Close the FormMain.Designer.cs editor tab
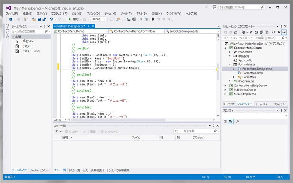 pyautogui.click(x=93, y=26)
